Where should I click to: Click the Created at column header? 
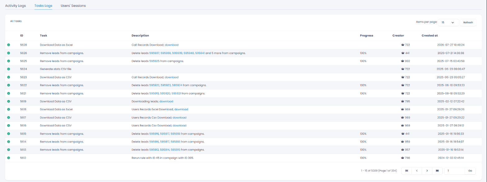430,36
